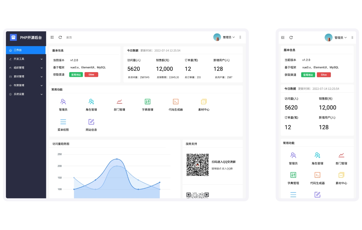The width and height of the screenshot is (362, 230).
Task: Click the sidebar collapse icon in the desktop header
Action: pos(52,38)
